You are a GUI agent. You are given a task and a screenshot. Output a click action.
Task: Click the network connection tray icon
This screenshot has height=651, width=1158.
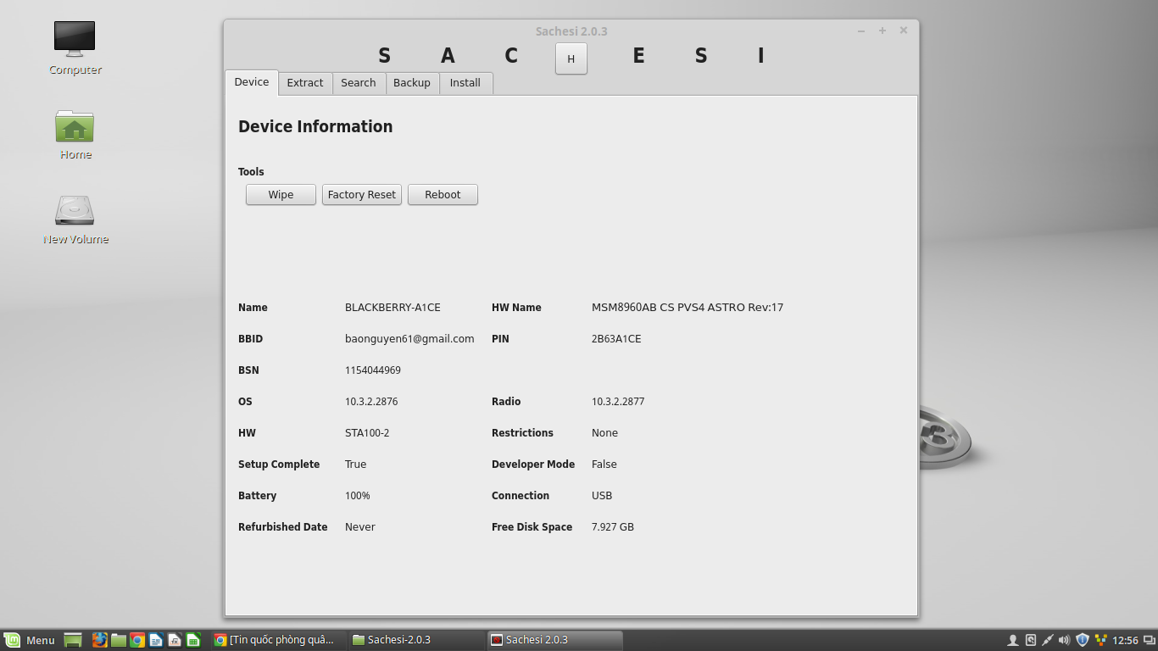click(1047, 640)
